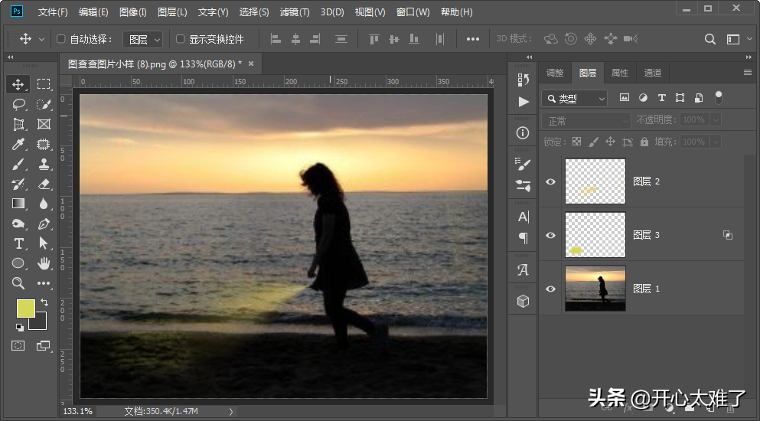760x421 pixels.
Task: Select the Brush tool
Action: (19, 164)
